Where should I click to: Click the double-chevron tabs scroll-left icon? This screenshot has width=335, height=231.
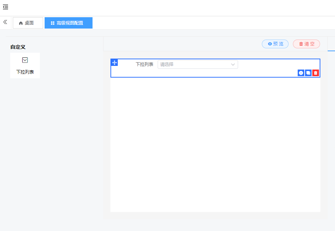[x=5, y=22]
